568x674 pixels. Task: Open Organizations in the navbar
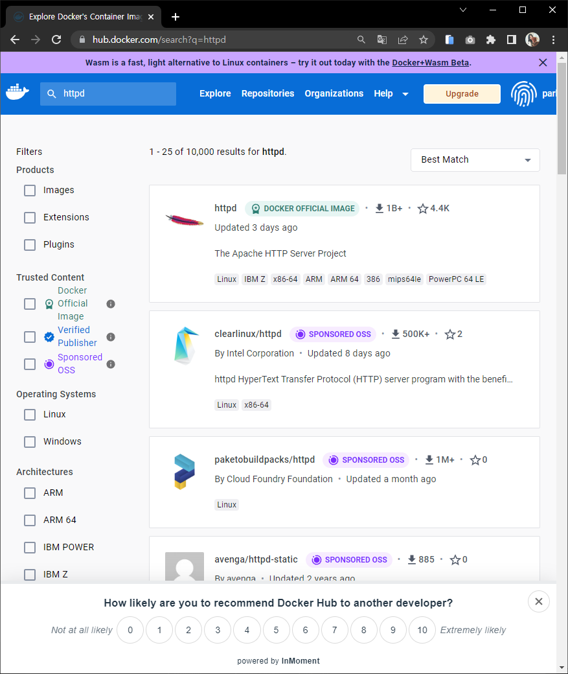[x=334, y=94]
